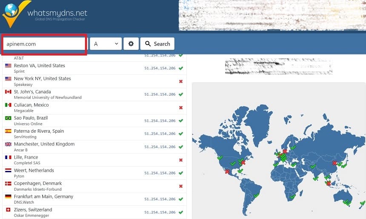Click the green check marker over New Zealand on map
366x219 pixels.
pos(363,203)
